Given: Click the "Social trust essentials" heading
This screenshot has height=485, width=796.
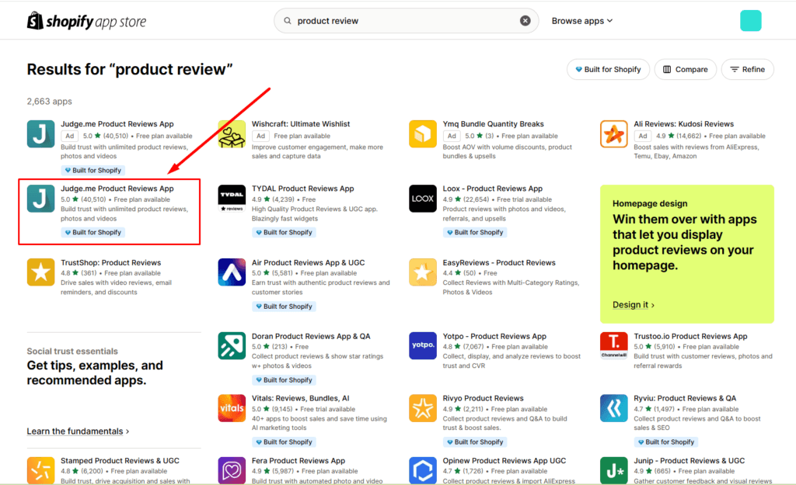Looking at the screenshot, I should pos(72,352).
